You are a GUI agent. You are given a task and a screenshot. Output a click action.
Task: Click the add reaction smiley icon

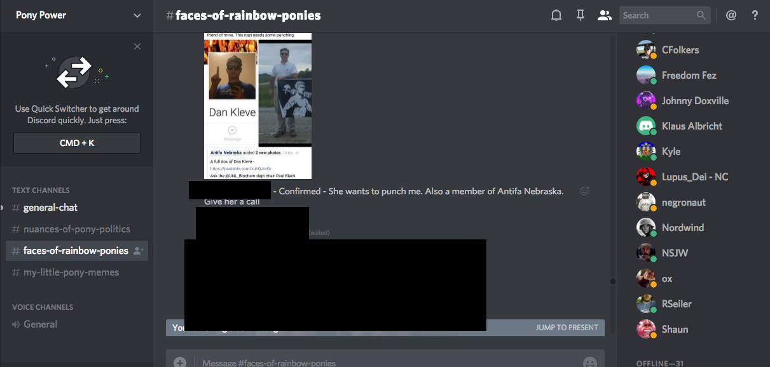585,191
